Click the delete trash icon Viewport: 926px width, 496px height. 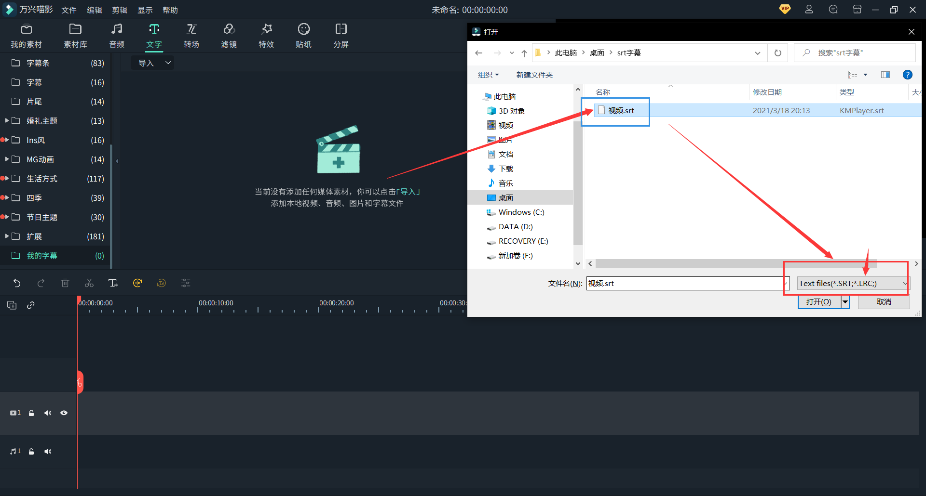65,283
